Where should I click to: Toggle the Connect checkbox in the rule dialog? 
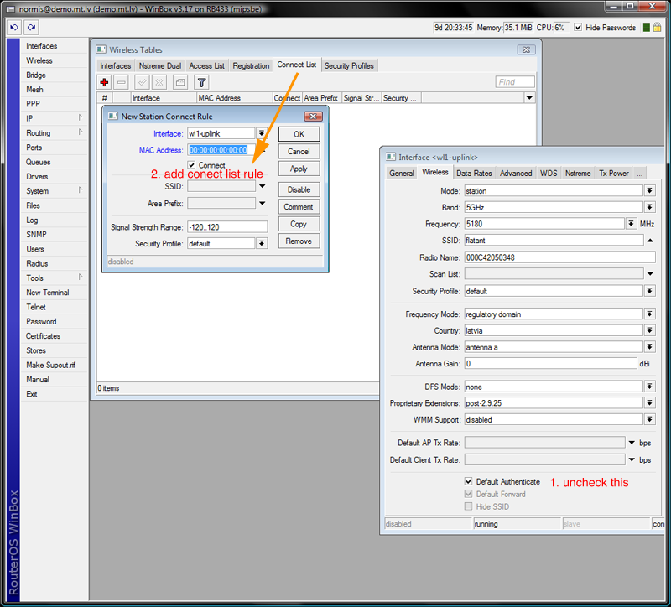[191, 165]
